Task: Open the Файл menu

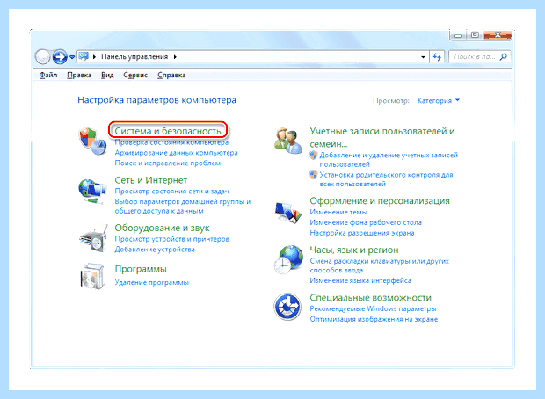Action: click(48, 75)
